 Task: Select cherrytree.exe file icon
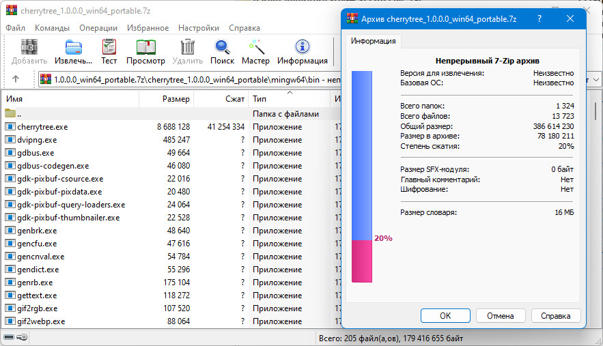point(10,126)
